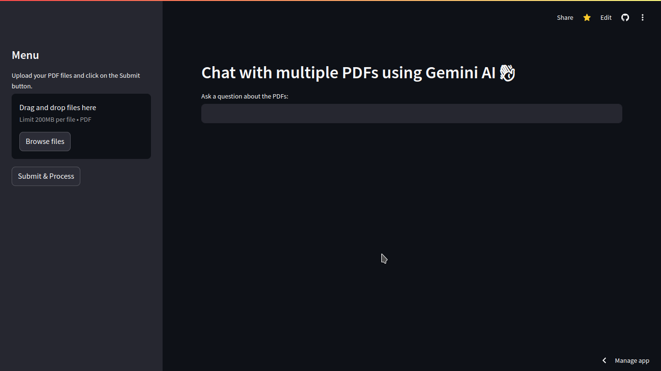Screen dimensions: 661x371
Task: Click empty area of main chat panel
Action: tap(411, 217)
